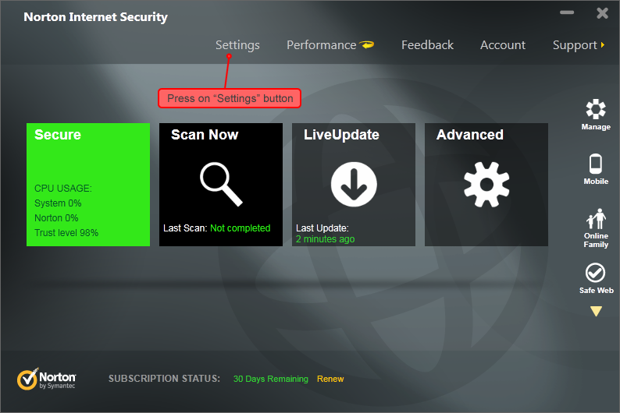The height and width of the screenshot is (413, 620).
Task: Open the Support menu
Action: pos(575,45)
